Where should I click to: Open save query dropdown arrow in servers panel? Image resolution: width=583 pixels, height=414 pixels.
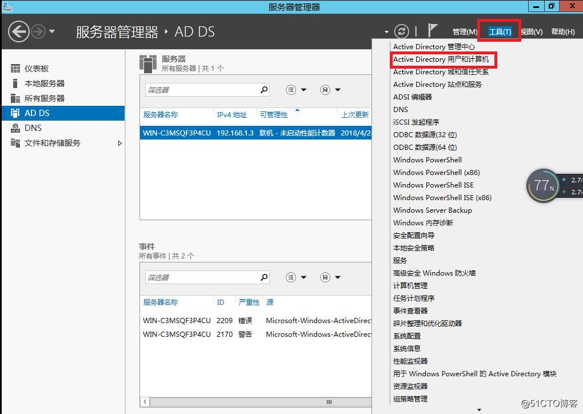(x=338, y=90)
